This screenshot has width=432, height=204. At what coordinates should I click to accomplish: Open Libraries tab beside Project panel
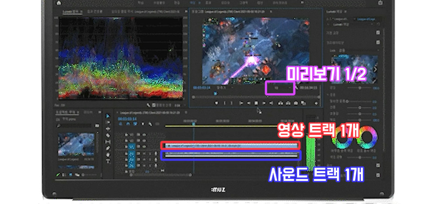click(x=87, y=113)
